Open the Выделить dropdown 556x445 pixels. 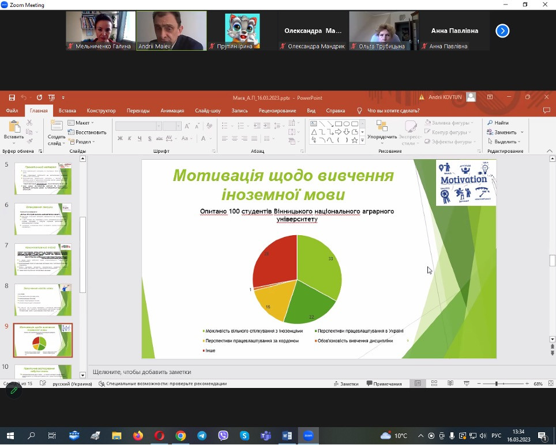(x=505, y=141)
